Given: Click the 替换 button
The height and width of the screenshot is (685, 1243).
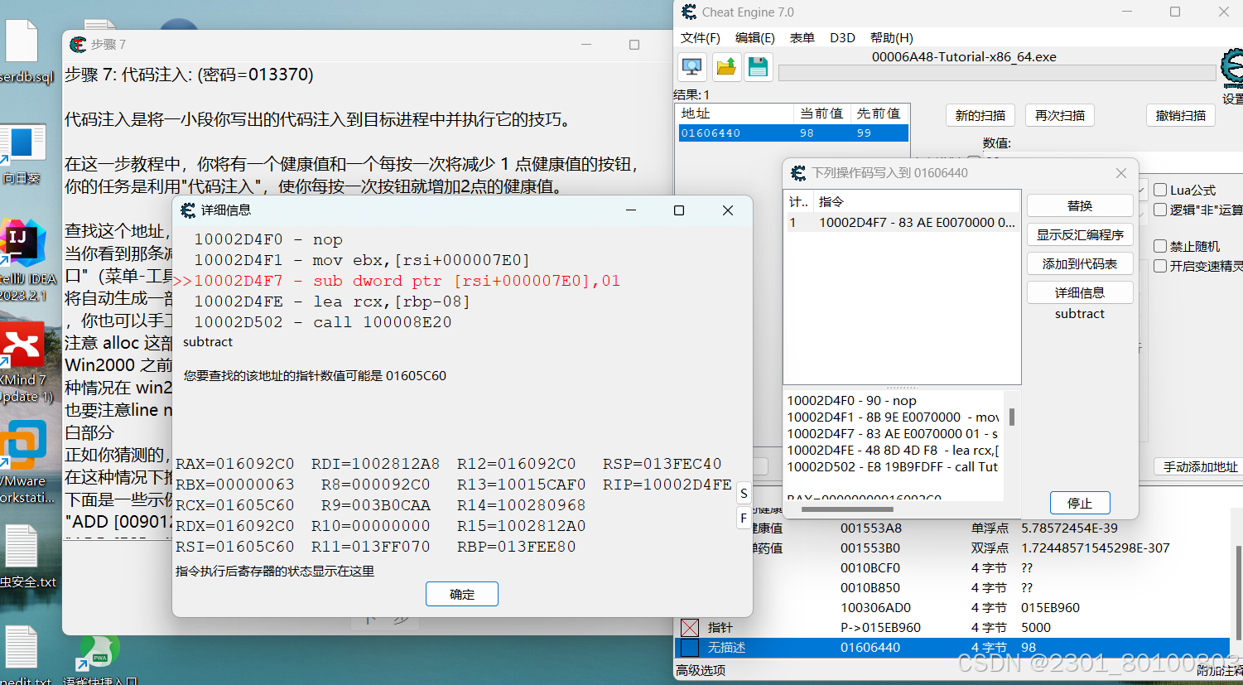Looking at the screenshot, I should click(x=1080, y=205).
